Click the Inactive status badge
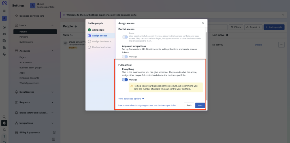Screen dimensions: 290x143 (73, 48)
